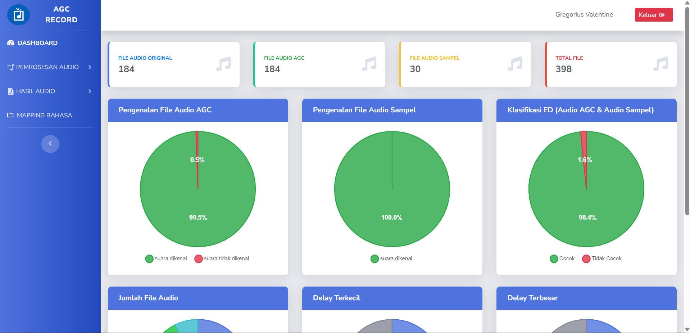Click the value 30 on File Audio Sampel card
Image resolution: width=690 pixels, height=333 pixels.
[x=415, y=69]
